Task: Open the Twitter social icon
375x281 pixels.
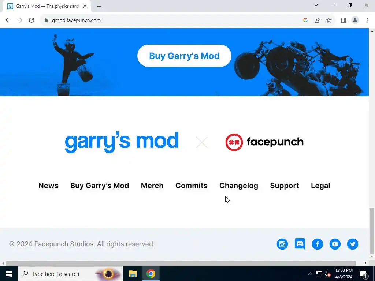Action: [x=353, y=244]
